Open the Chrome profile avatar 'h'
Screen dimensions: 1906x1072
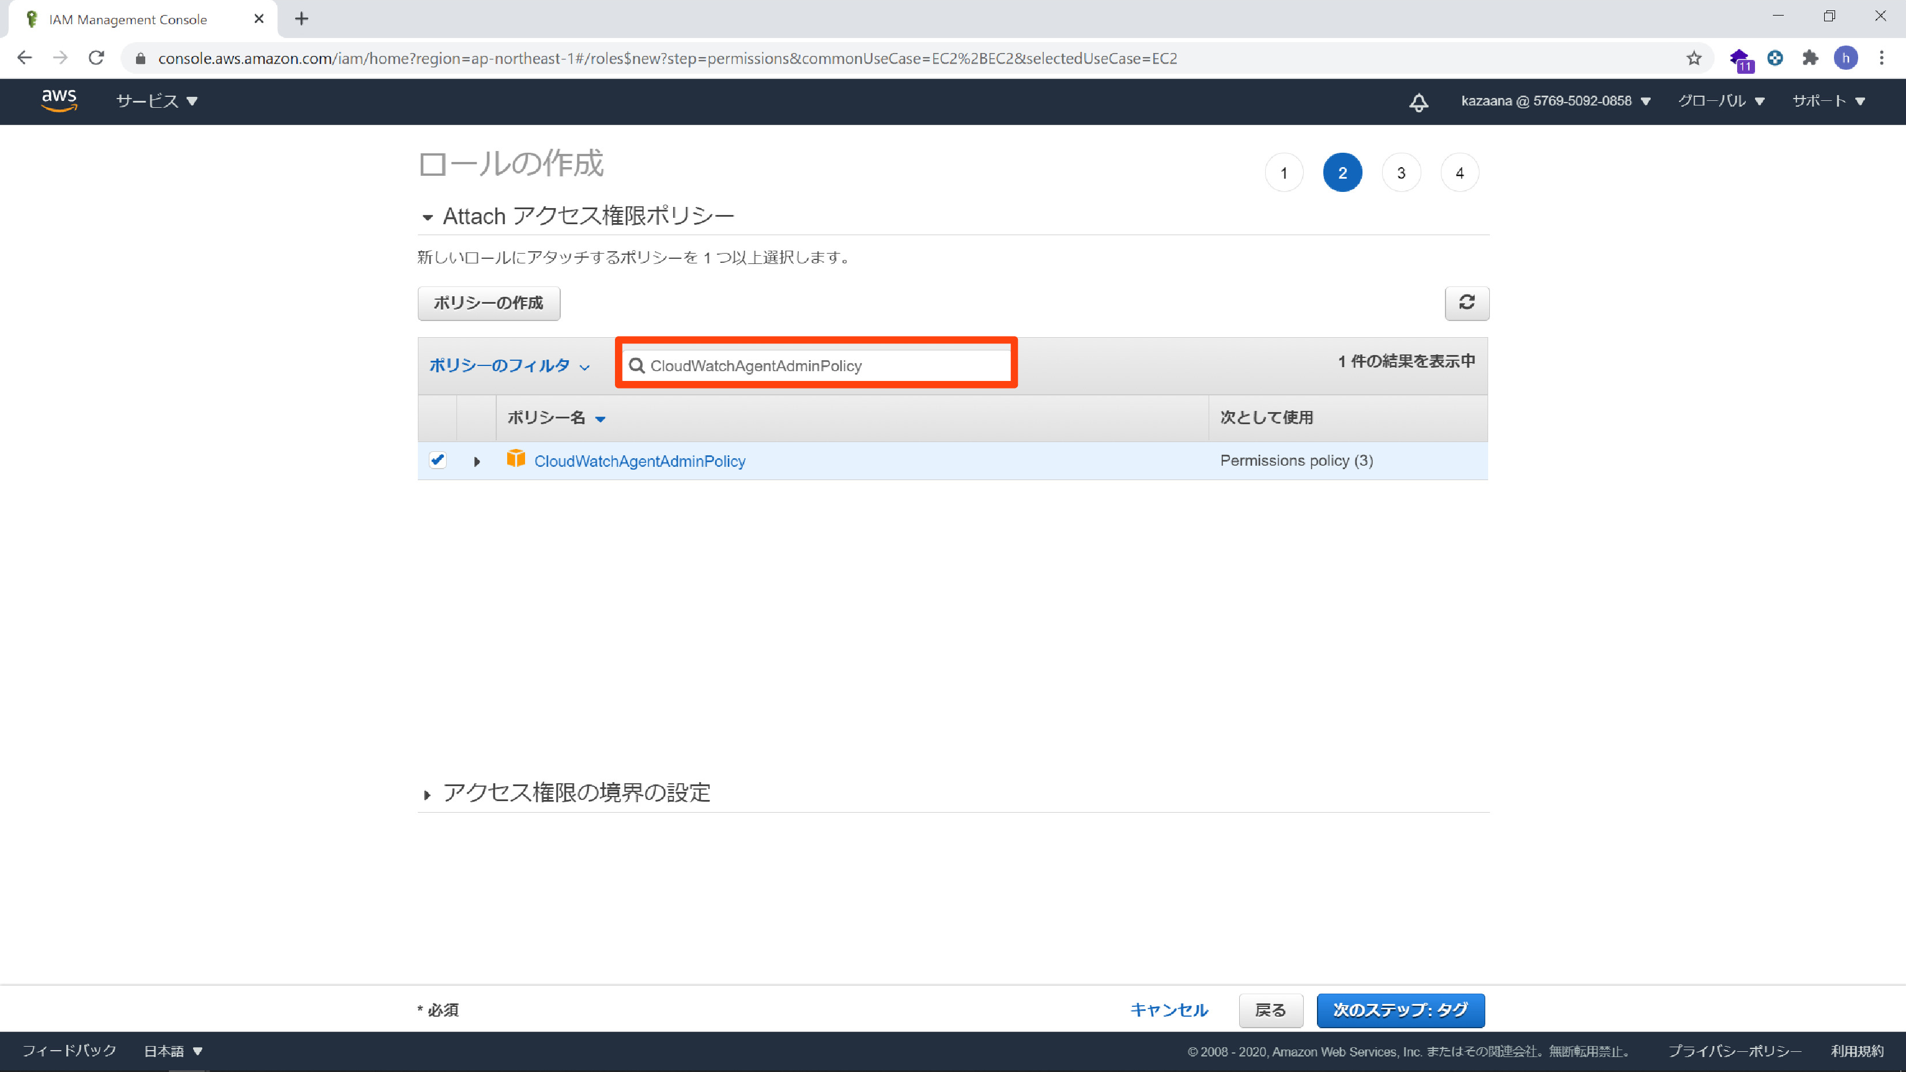[1845, 58]
